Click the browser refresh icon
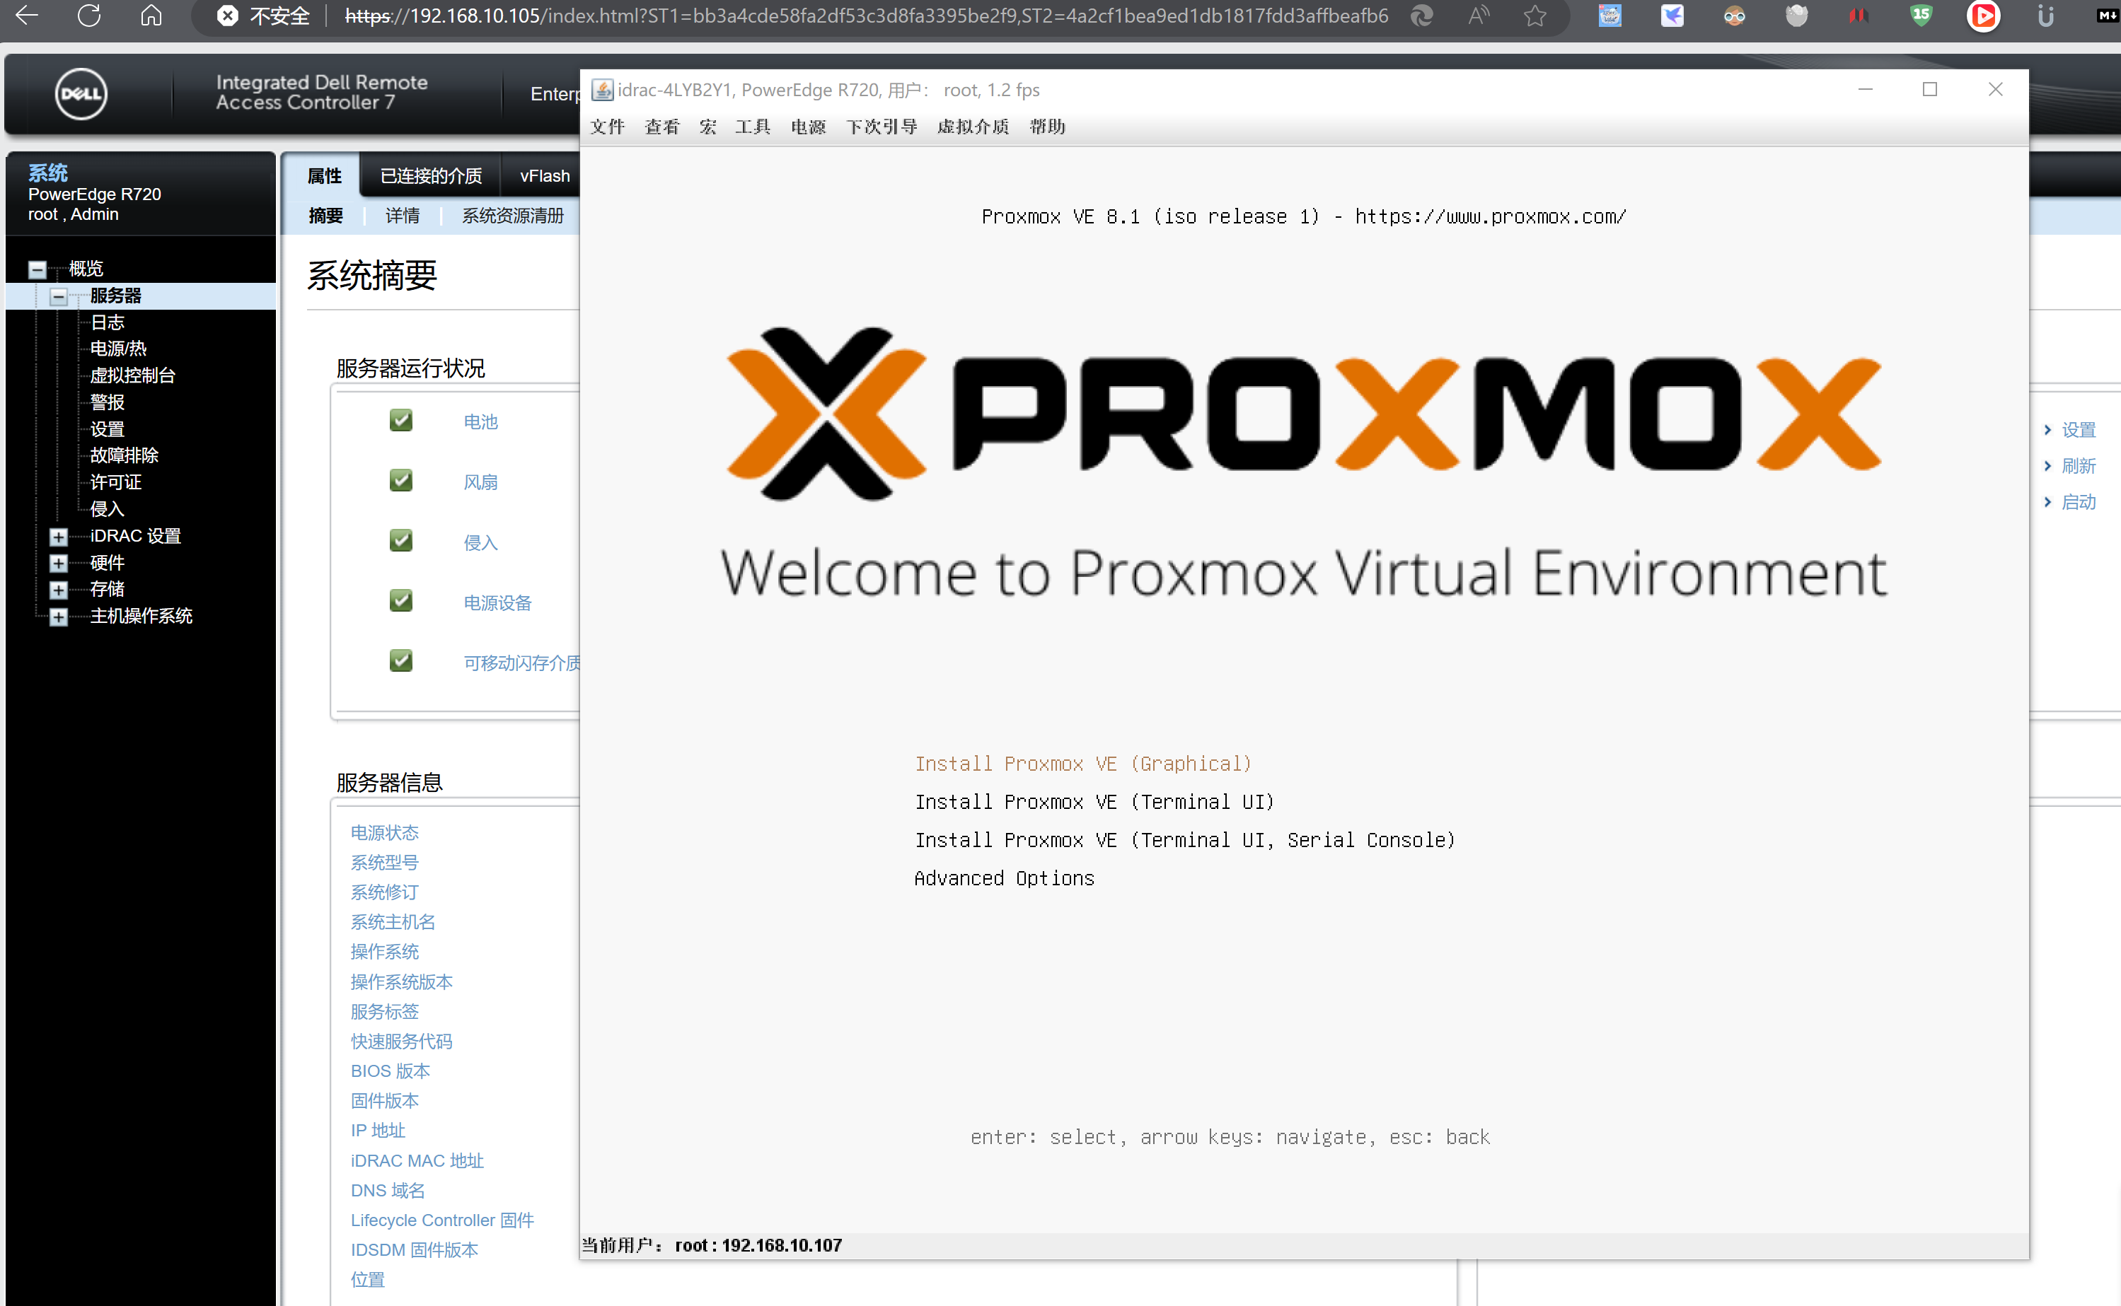The height and width of the screenshot is (1306, 2121). 89,16
